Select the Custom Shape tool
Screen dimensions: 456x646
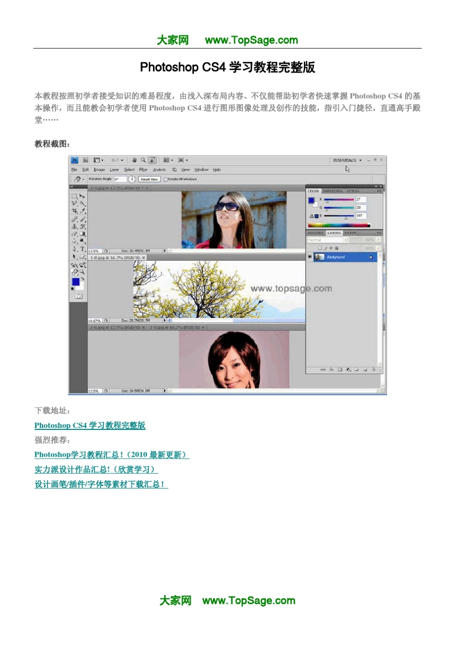83,256
